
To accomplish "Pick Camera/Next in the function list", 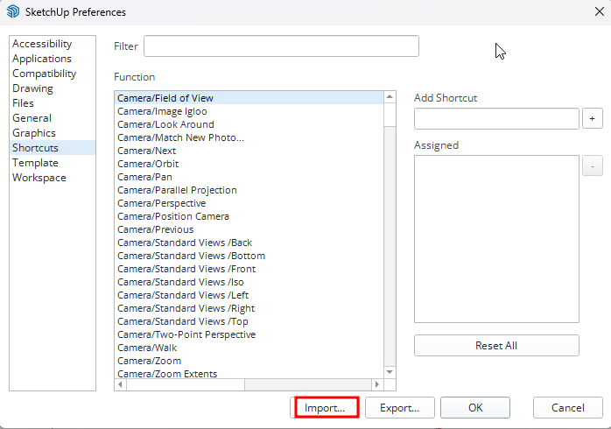I will pyautogui.click(x=249, y=151).
